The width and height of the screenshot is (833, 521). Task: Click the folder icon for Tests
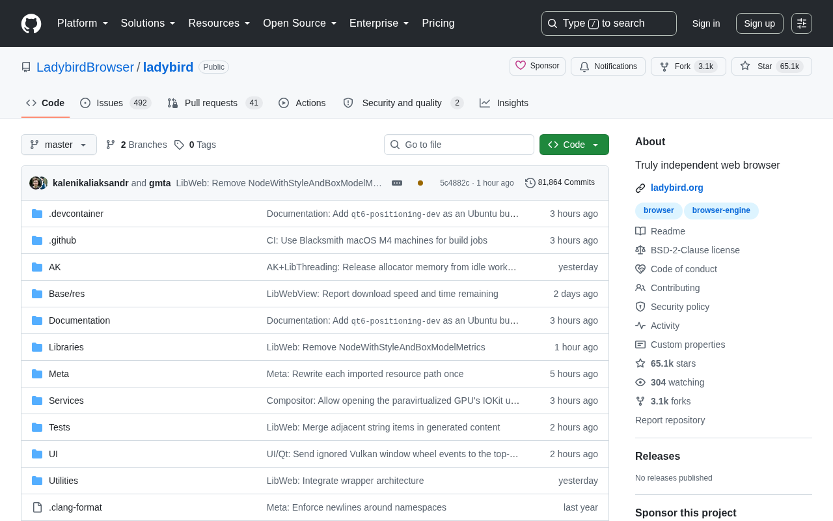click(x=37, y=427)
